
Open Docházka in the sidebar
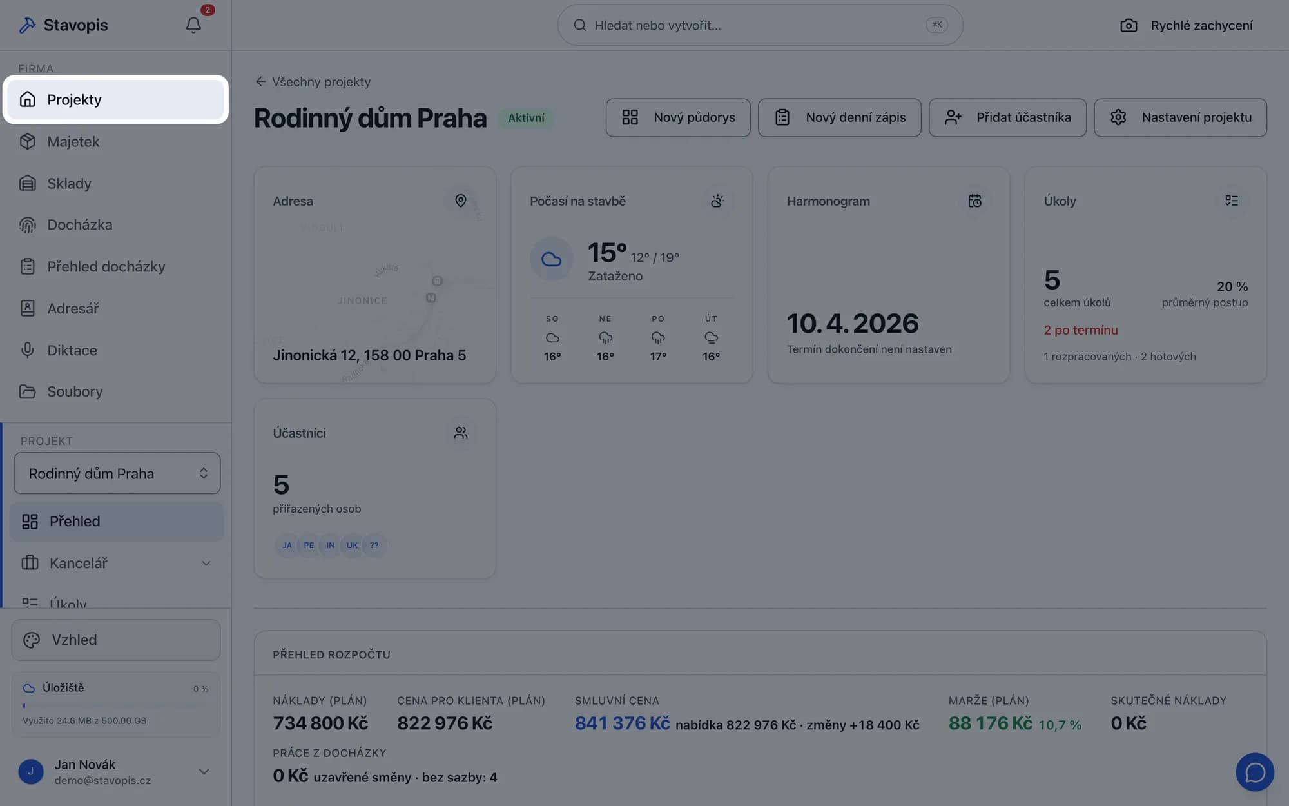point(116,224)
